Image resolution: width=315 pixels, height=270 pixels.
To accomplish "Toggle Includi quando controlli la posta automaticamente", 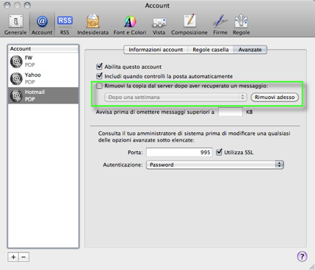I will [99, 76].
